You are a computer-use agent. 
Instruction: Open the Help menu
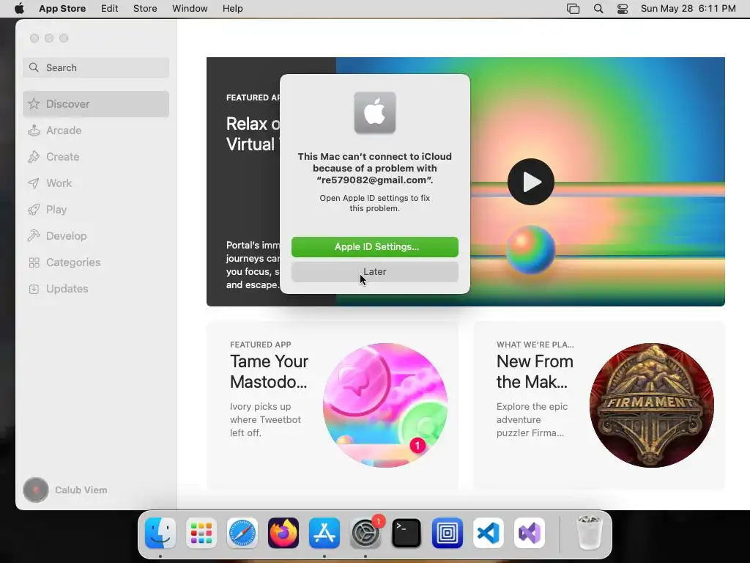pyautogui.click(x=232, y=9)
